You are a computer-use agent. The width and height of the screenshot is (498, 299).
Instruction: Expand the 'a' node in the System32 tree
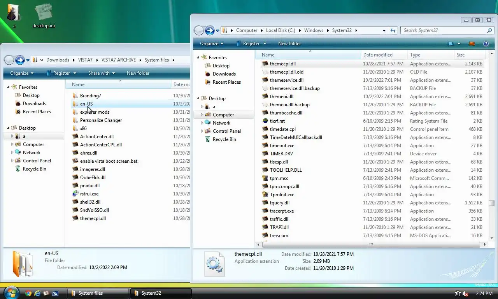click(x=202, y=107)
